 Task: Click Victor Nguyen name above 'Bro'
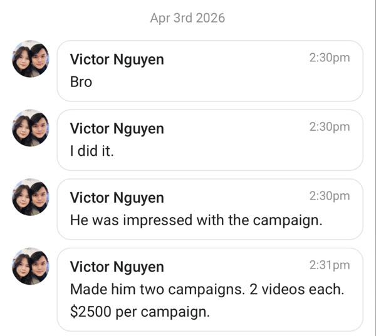coord(117,59)
